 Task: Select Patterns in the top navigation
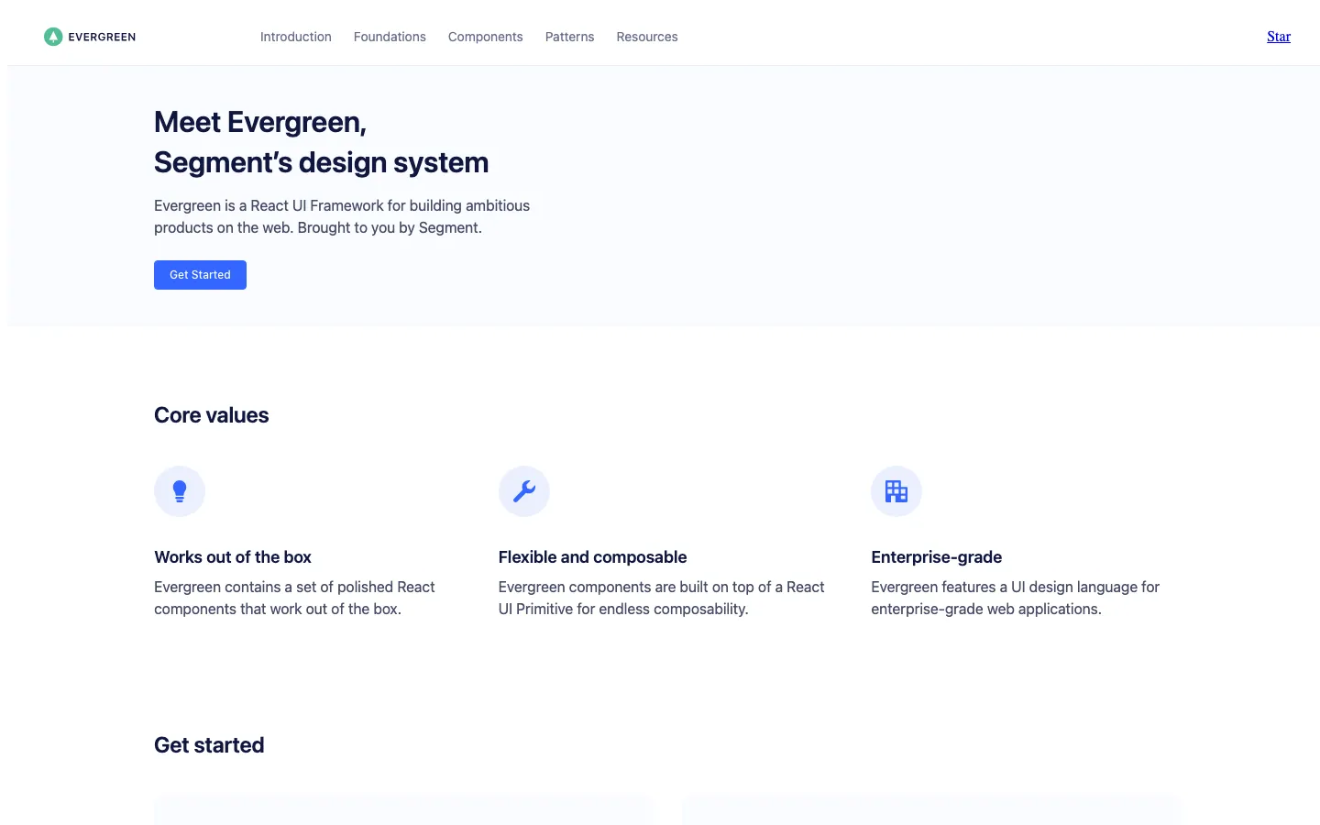pos(570,37)
